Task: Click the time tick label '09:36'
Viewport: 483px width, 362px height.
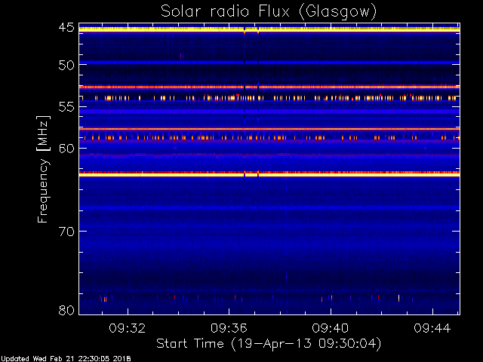Action: point(229,328)
